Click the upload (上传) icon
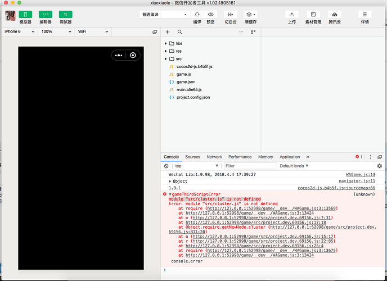 (292, 15)
